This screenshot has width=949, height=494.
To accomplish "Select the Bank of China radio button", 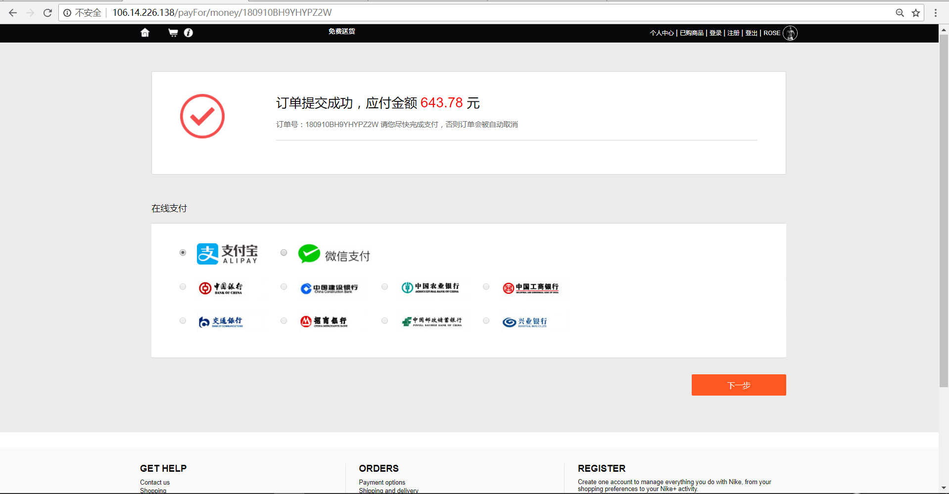I will pos(183,287).
